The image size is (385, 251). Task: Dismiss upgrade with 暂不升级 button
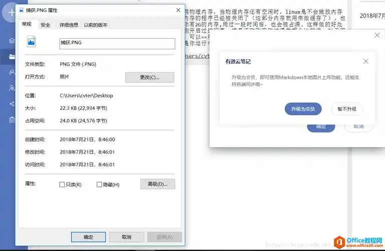click(x=347, y=109)
